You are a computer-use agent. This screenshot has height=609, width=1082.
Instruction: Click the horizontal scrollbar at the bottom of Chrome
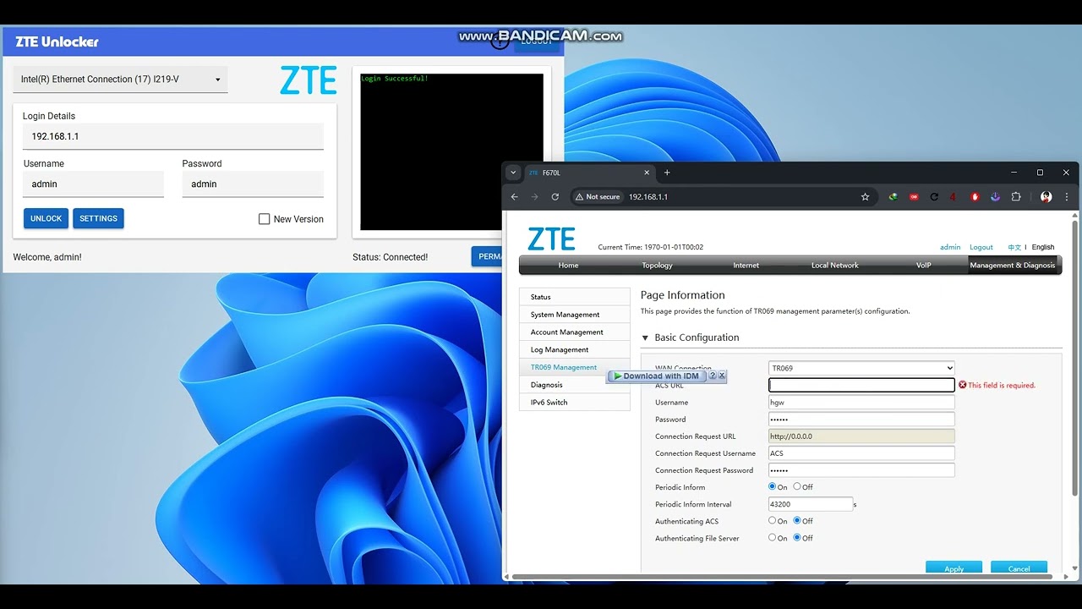pyautogui.click(x=782, y=577)
